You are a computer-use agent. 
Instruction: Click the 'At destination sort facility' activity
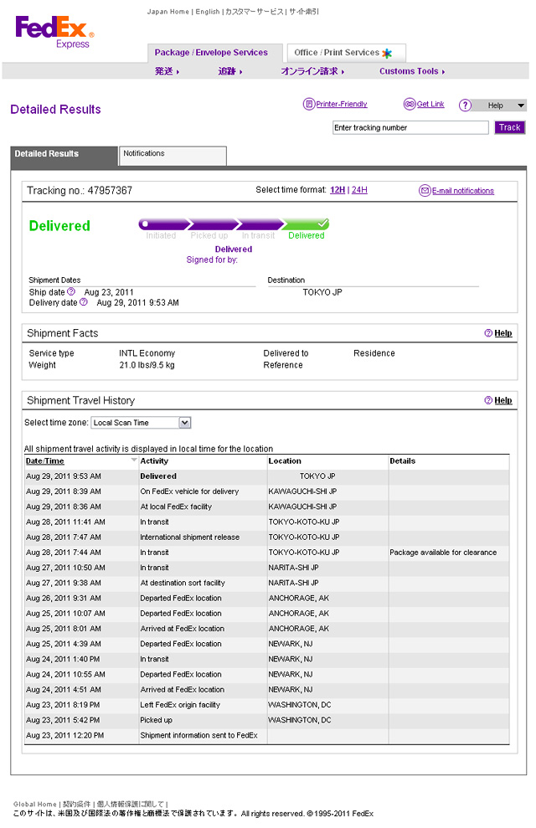click(183, 583)
